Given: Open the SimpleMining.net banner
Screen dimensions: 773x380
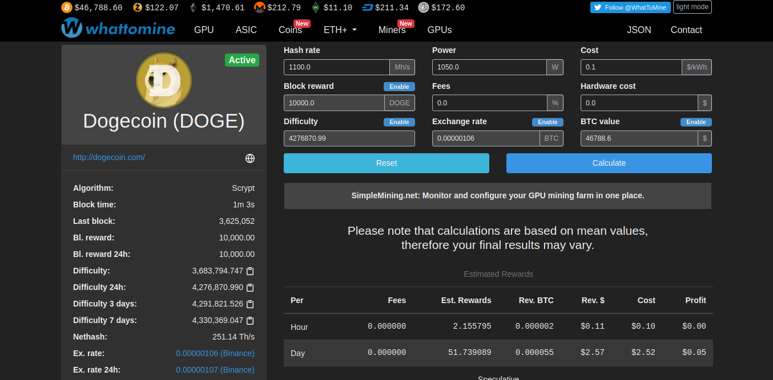Looking at the screenshot, I should [x=498, y=195].
